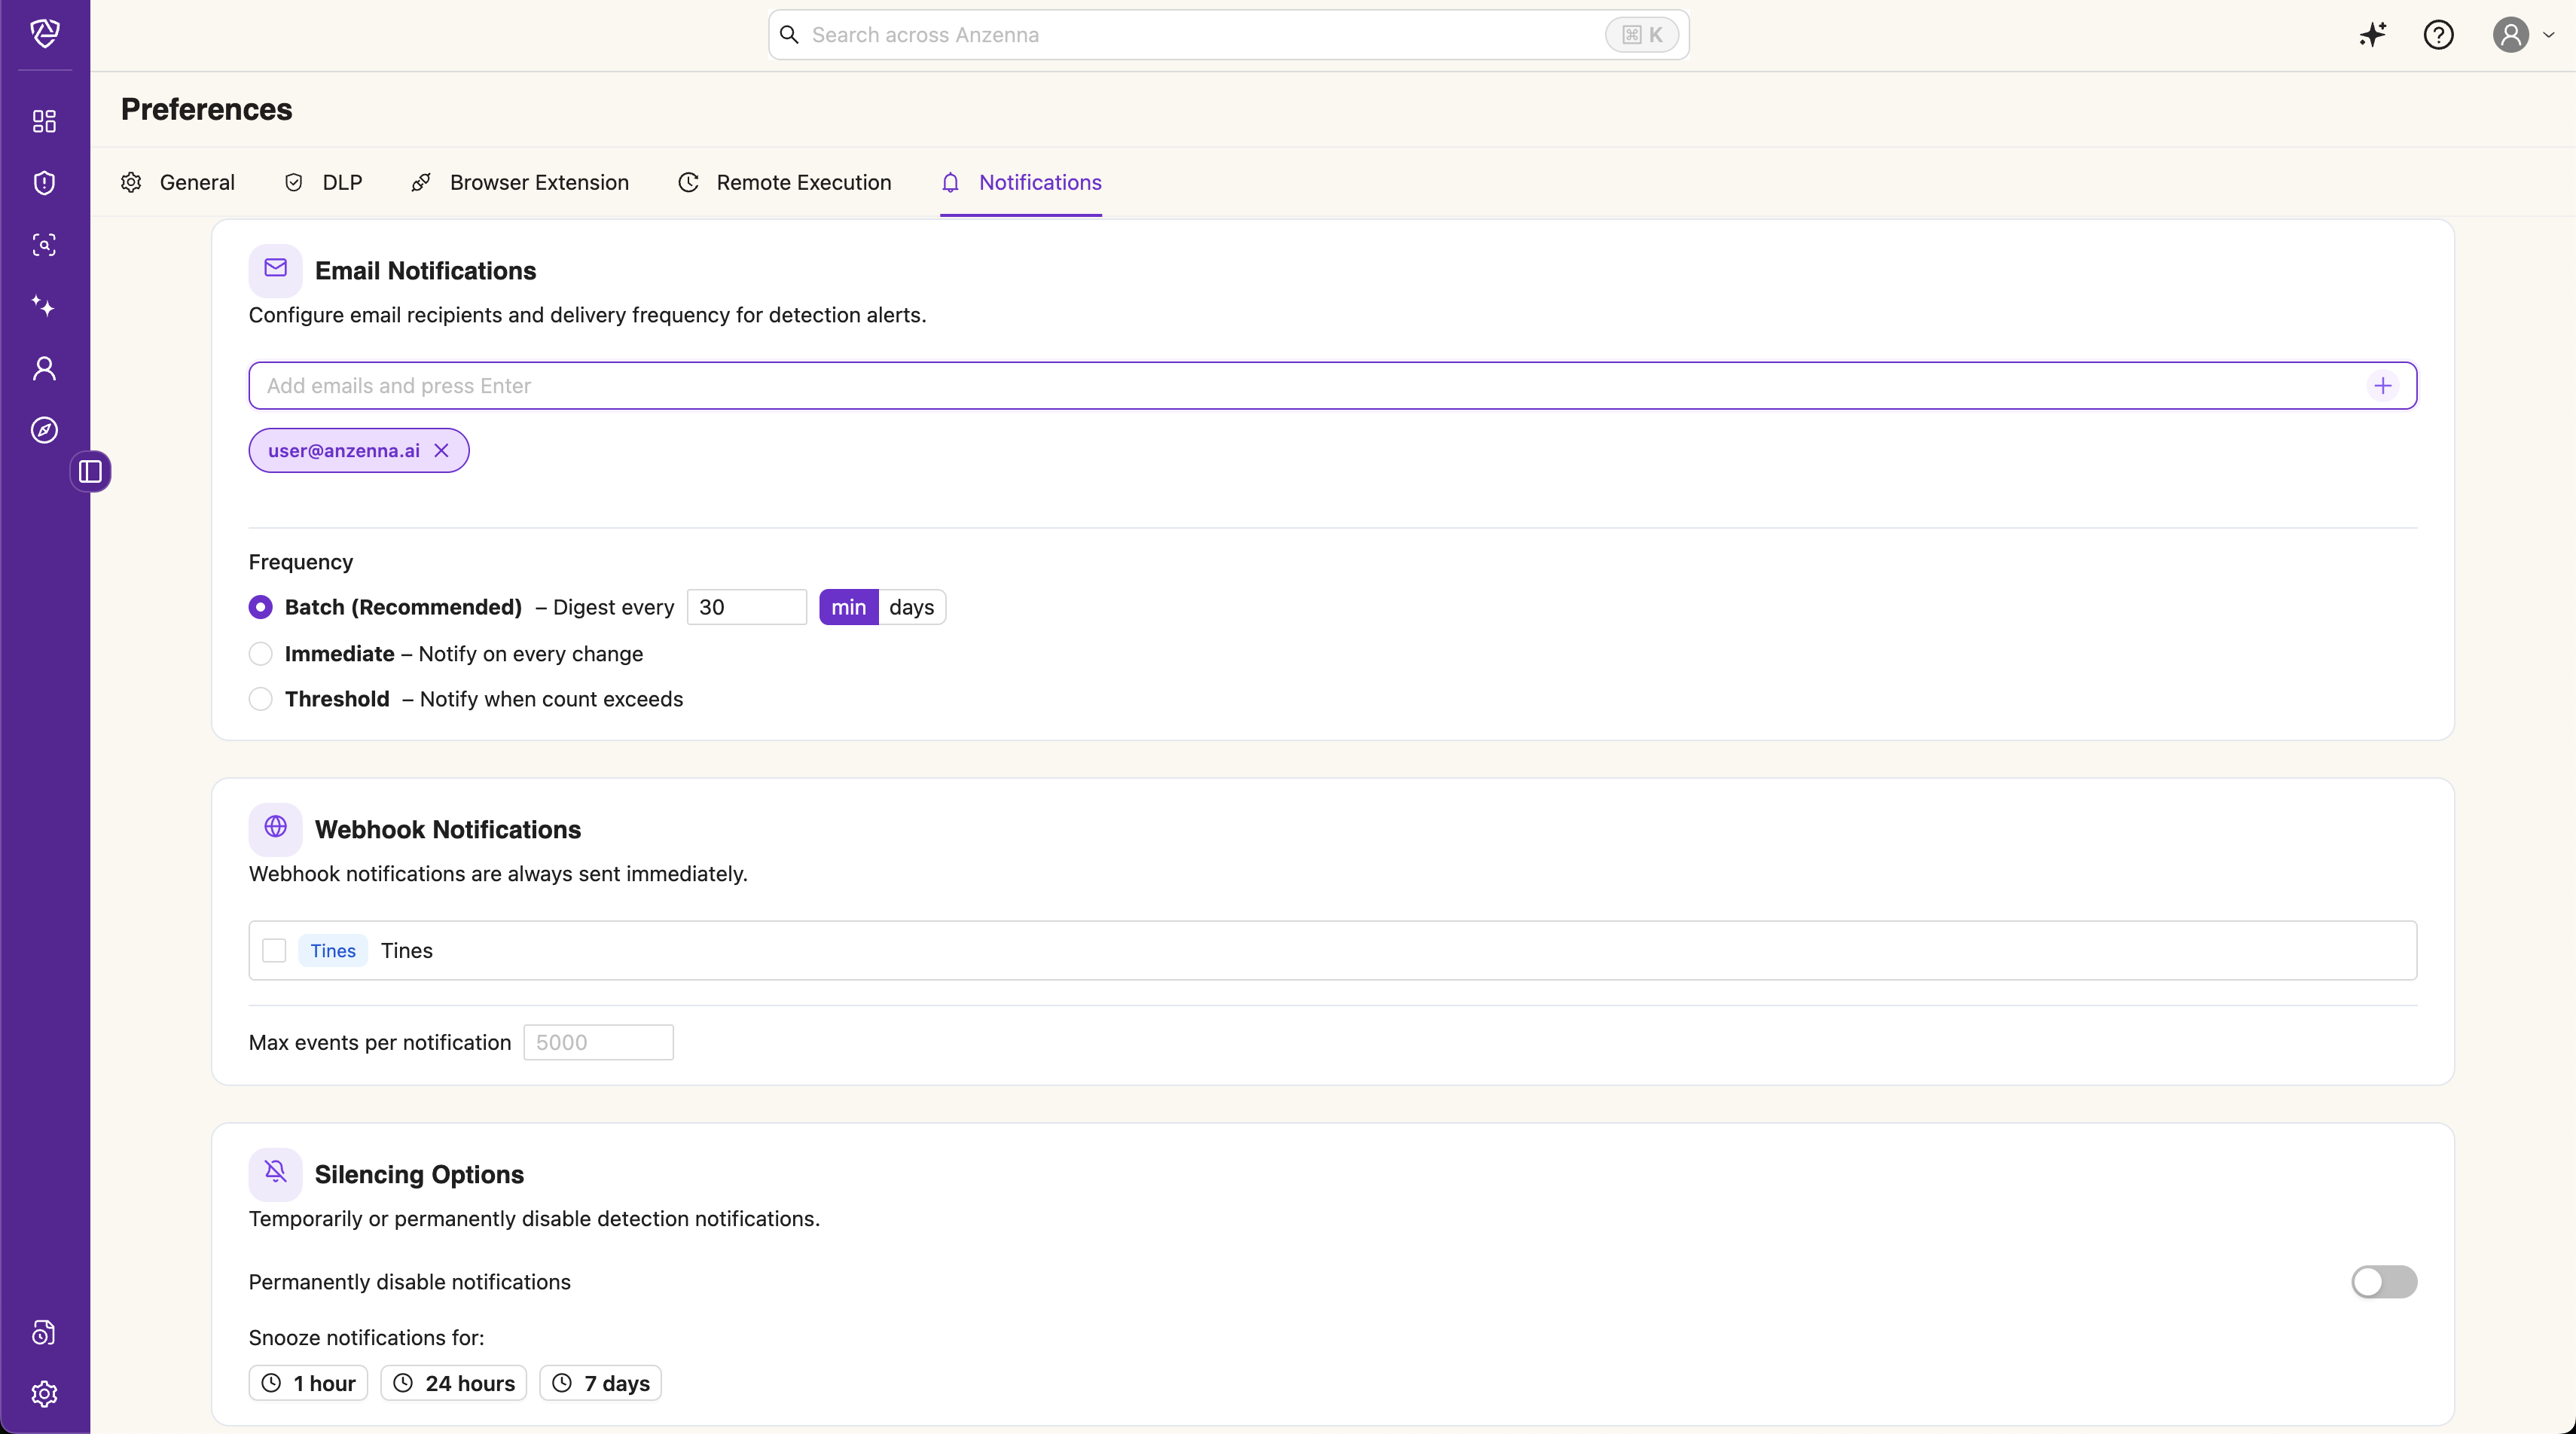The width and height of the screenshot is (2576, 1434).
Task: Toggle Permanently disable notifications switch
Action: point(2383,1282)
